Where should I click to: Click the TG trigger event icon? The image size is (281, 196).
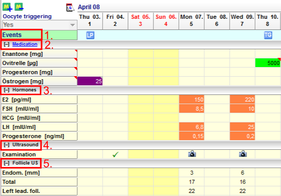pyautogui.click(x=268, y=35)
